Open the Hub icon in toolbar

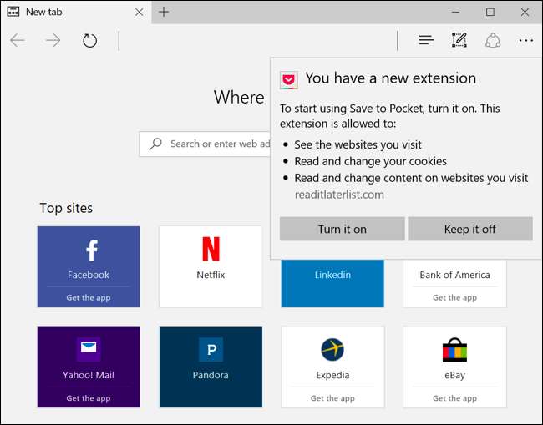(426, 40)
